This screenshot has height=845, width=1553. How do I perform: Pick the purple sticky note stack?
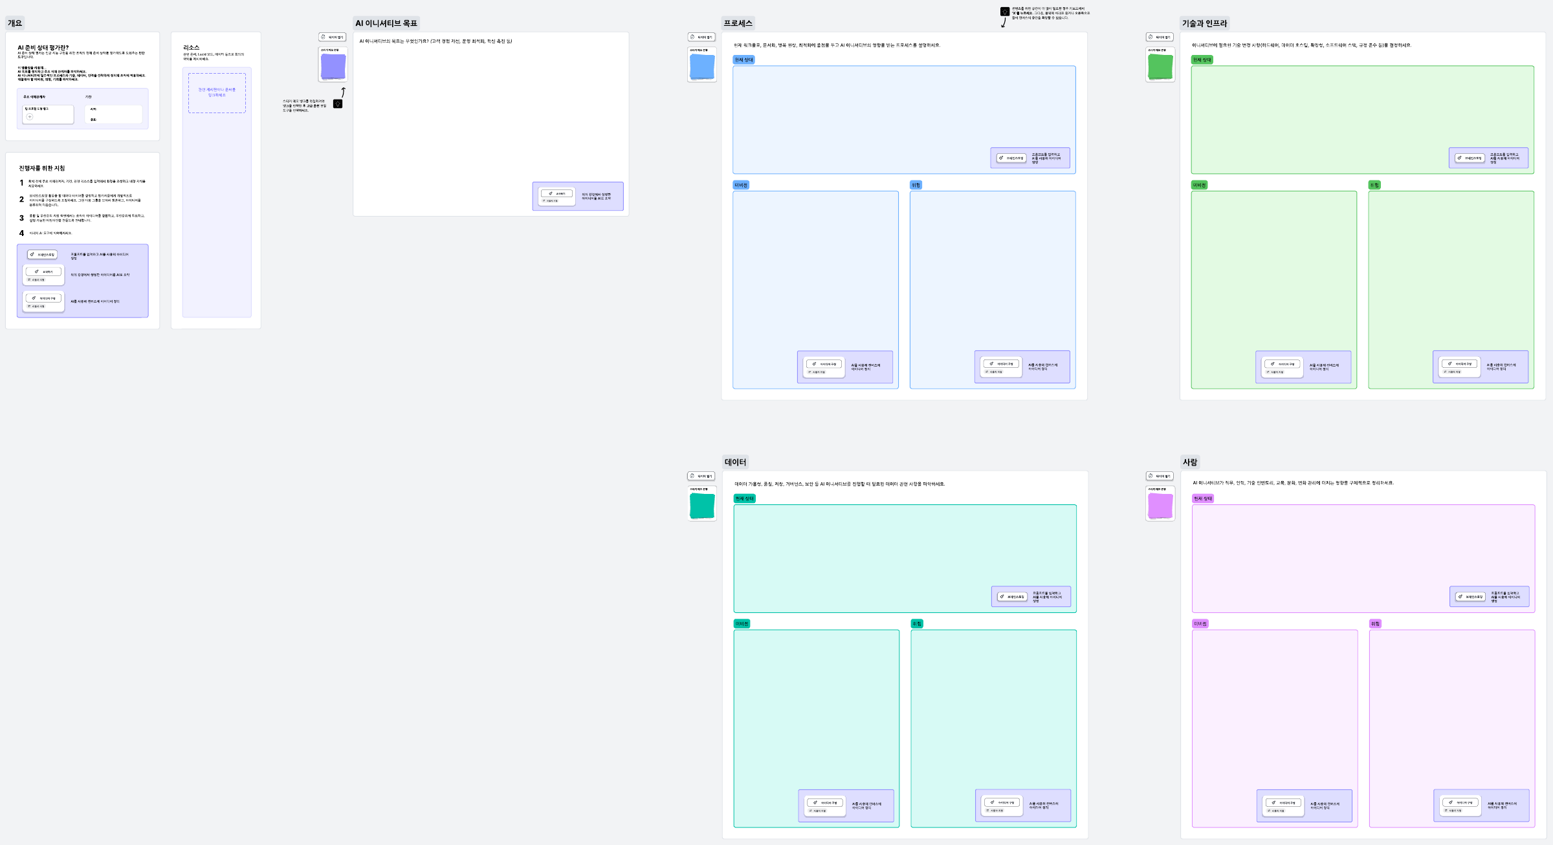pyautogui.click(x=333, y=67)
